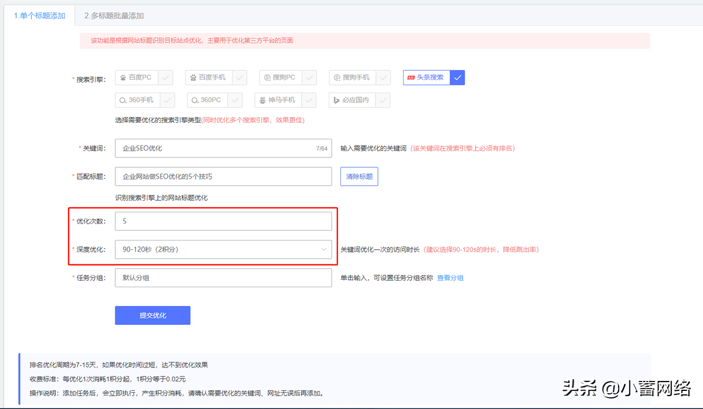Select the 百度PC search engine option

click(138, 77)
